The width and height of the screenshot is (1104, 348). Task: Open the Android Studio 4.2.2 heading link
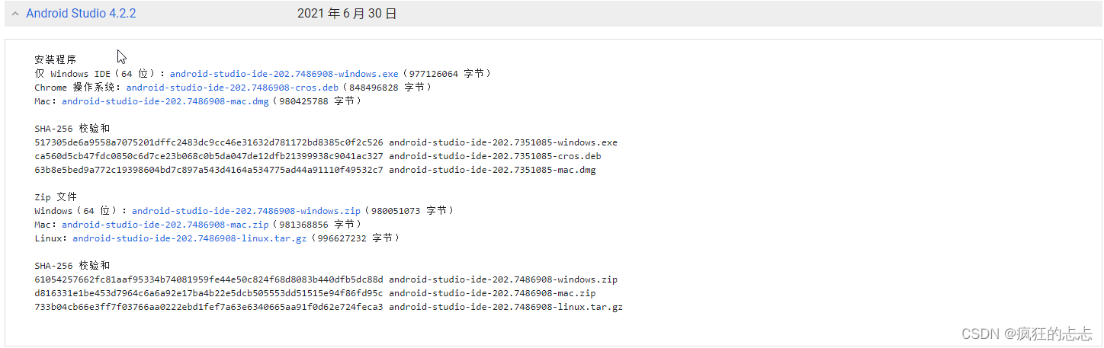point(81,14)
